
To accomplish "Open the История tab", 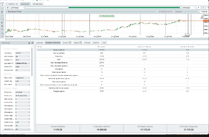I will coord(87,43).
